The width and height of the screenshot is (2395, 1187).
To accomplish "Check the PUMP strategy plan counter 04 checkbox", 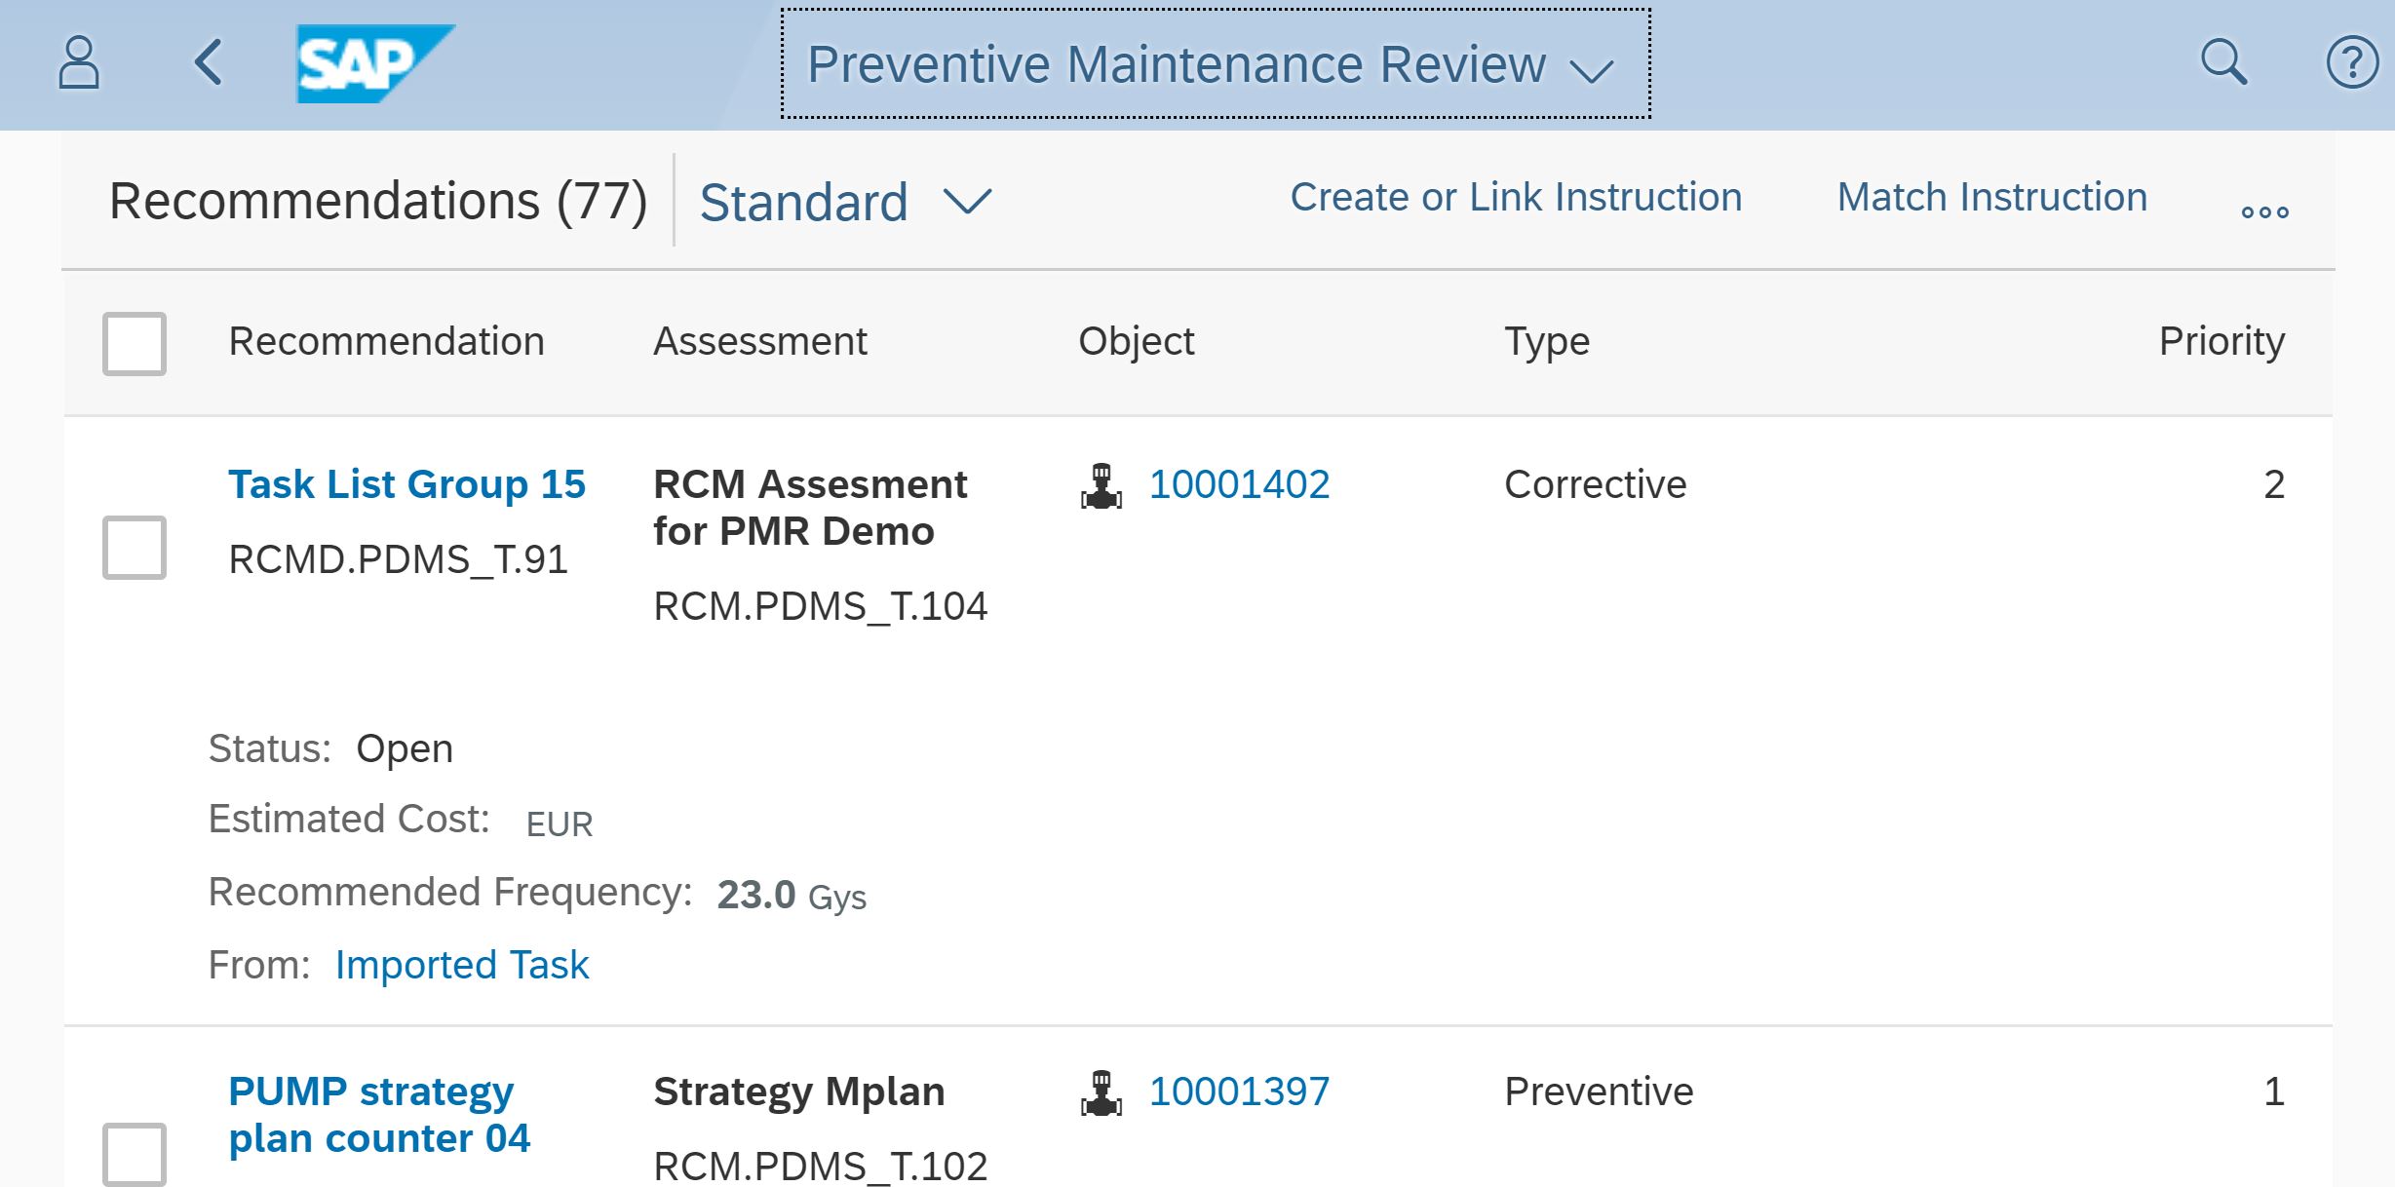I will click(134, 1155).
